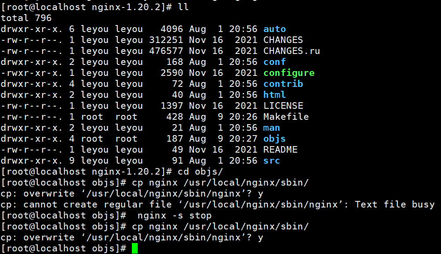
Task: Click the 'conf' directory name
Action: click(274, 62)
